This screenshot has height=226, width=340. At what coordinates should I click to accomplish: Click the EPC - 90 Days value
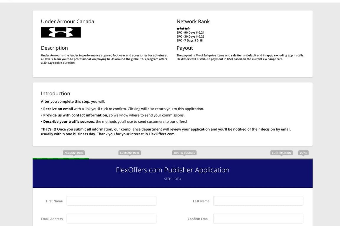point(200,33)
